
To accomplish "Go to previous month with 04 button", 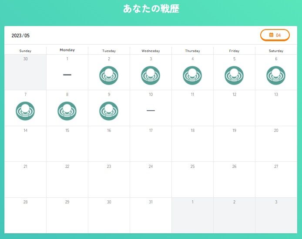I will [275, 35].
